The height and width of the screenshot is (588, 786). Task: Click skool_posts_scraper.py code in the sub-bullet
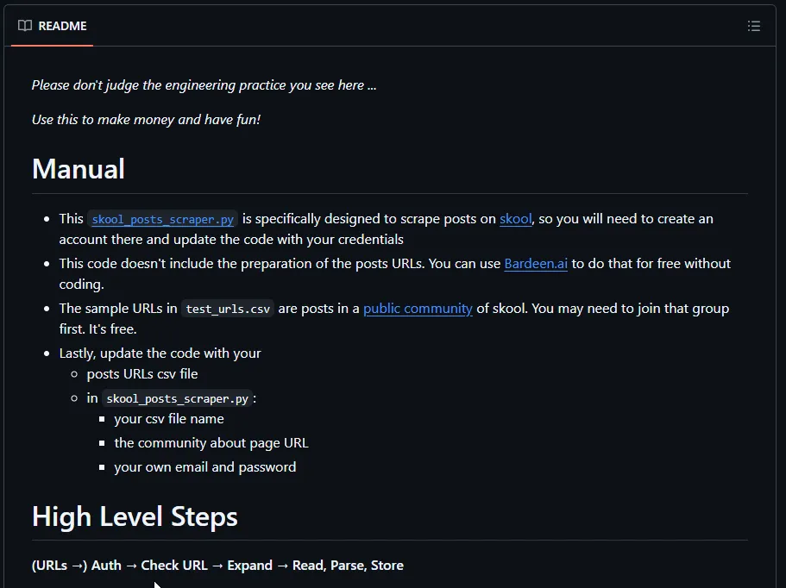(178, 398)
